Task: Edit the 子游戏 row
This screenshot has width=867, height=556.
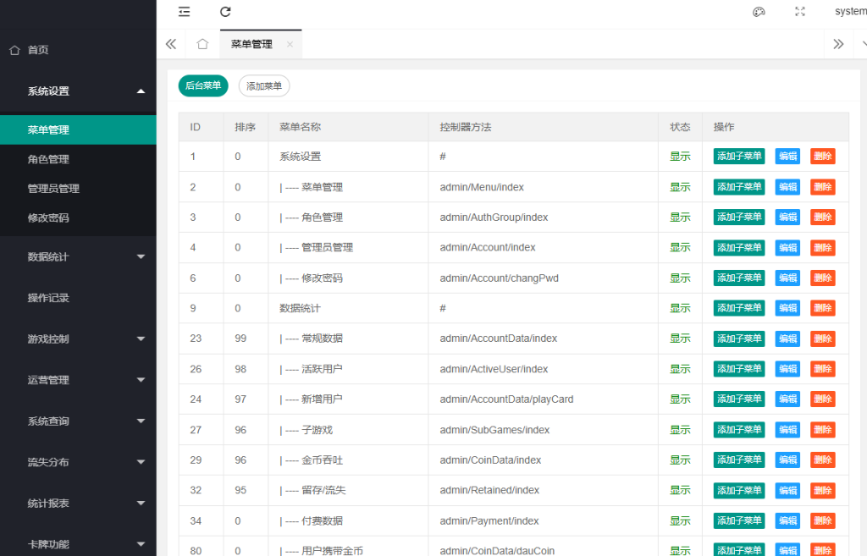Action: [x=787, y=430]
